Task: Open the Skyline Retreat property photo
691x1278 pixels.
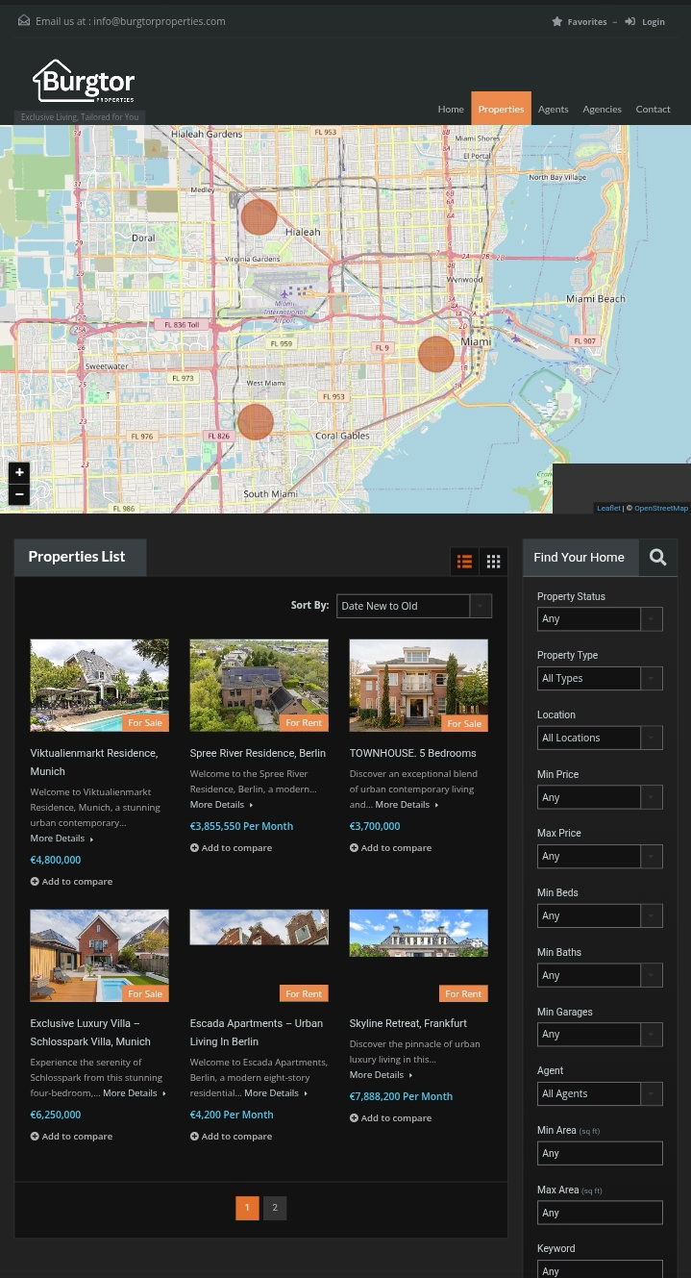Action: (418, 933)
